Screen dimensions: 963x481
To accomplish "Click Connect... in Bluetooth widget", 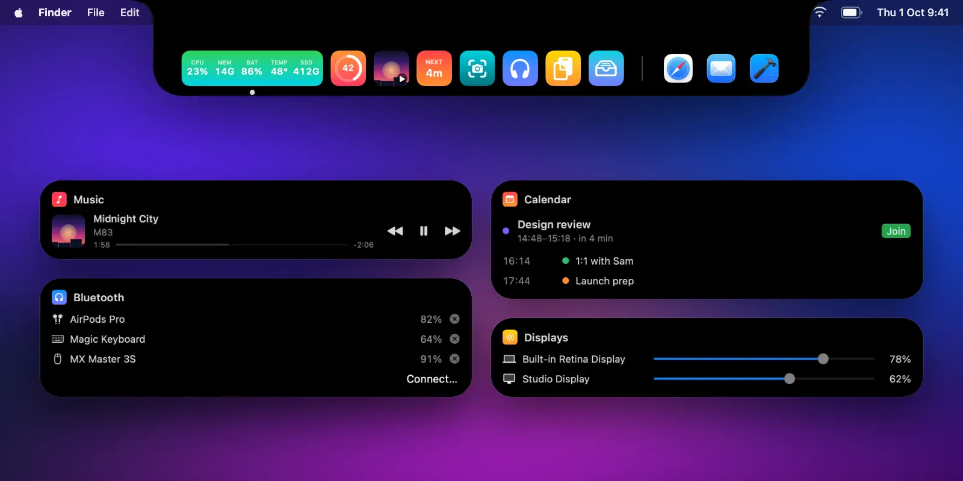I will click(432, 379).
